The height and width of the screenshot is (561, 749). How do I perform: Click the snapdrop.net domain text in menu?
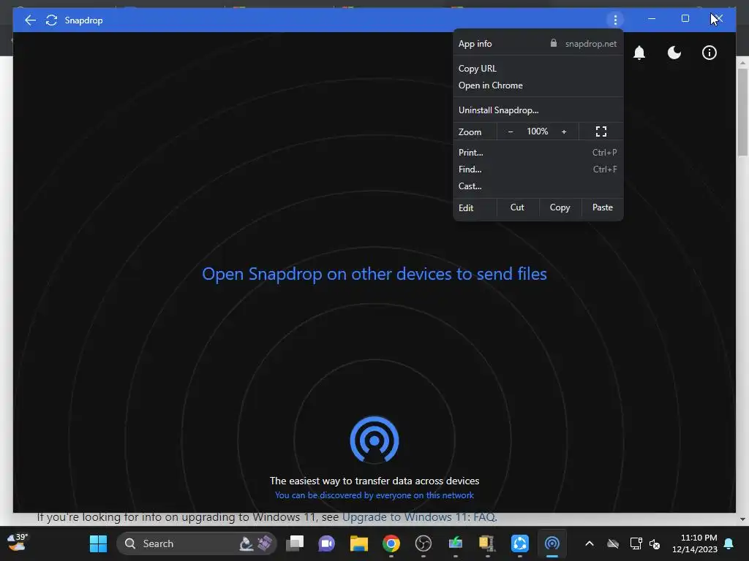pyautogui.click(x=591, y=44)
